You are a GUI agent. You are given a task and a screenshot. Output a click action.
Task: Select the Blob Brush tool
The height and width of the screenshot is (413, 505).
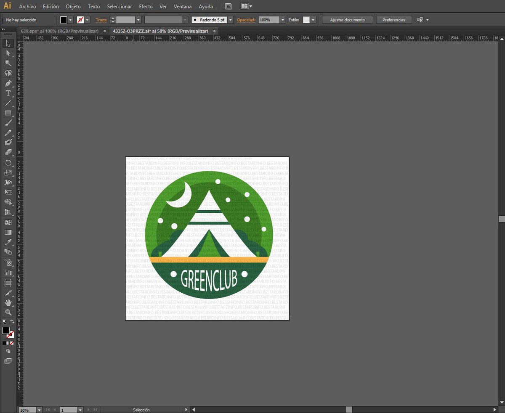[x=8, y=143]
